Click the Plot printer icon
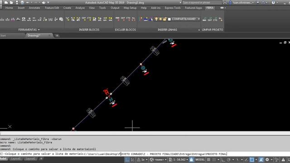Viewport: 290px width, 163px height. (22, 3)
